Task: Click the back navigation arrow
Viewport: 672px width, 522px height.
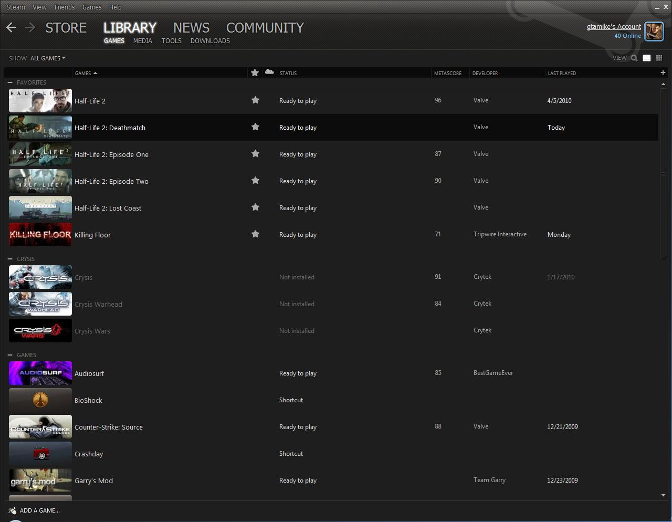Action: (12, 27)
